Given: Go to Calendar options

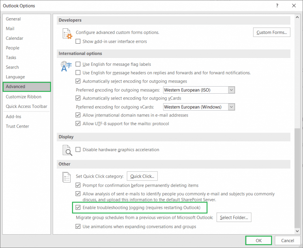Looking at the screenshot, I should 27,38.
